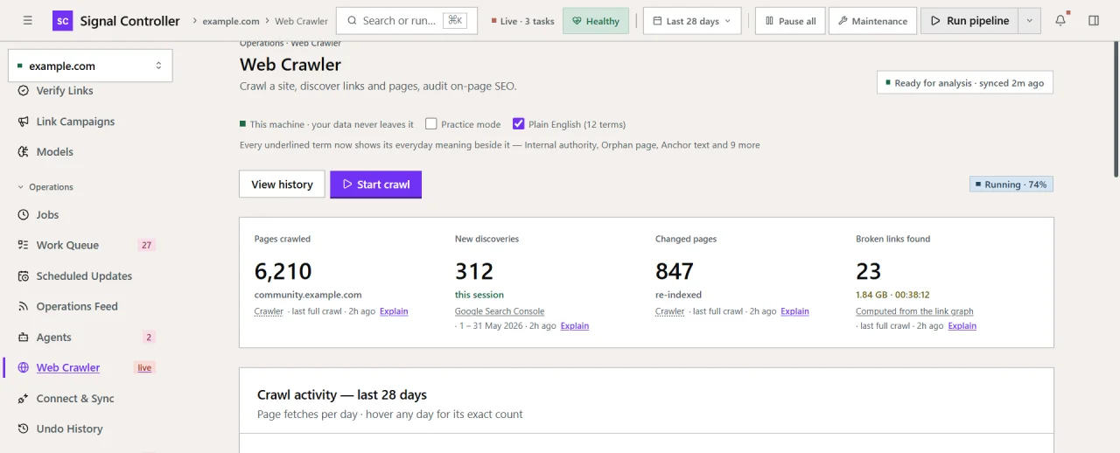Open the Run pipeline dropdown arrow
Image resolution: width=1120 pixels, height=453 pixels.
[1030, 21]
